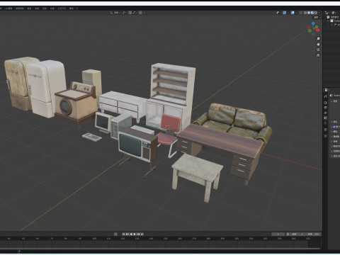Toggle auto keying record button
This screenshot has width=340, height=255.
coord(115,234)
